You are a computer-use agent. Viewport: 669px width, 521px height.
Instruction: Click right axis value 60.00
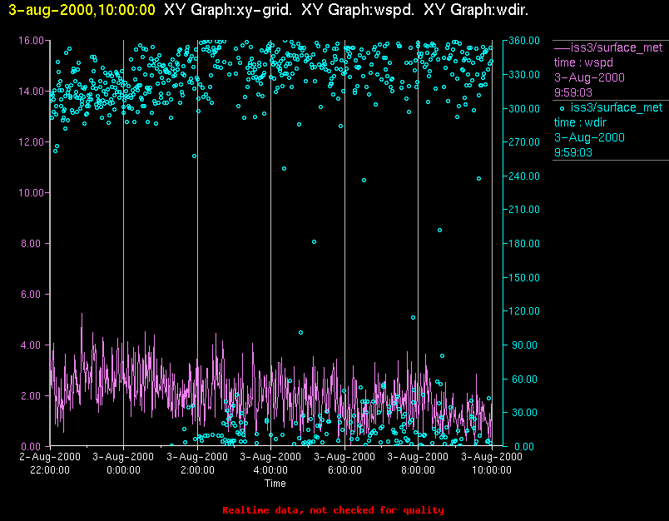525,380
